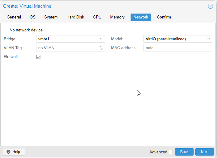
Task: Open the CPU tab
Action: coord(97,17)
